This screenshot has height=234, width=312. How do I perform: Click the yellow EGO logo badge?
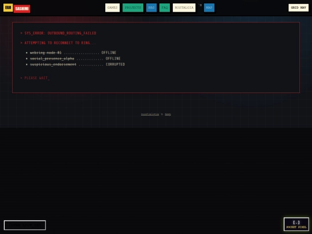click(8, 8)
